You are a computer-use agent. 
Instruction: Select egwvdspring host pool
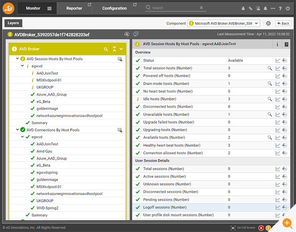click(47, 173)
